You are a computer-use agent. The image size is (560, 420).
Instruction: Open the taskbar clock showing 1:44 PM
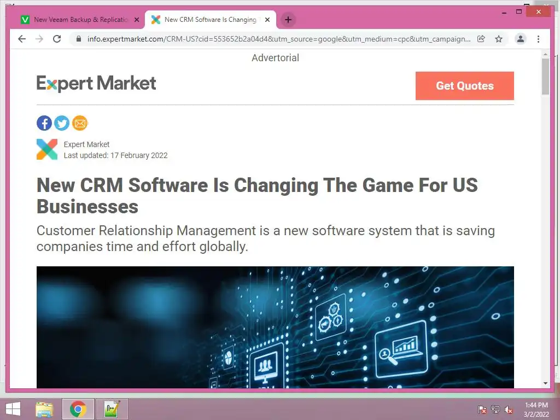536,410
